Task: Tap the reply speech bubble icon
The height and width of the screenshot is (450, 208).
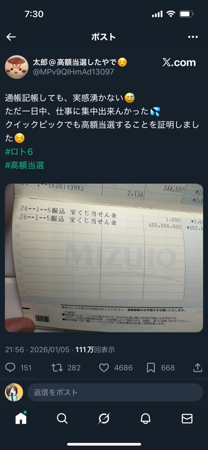Action: pyautogui.click(x=10, y=368)
